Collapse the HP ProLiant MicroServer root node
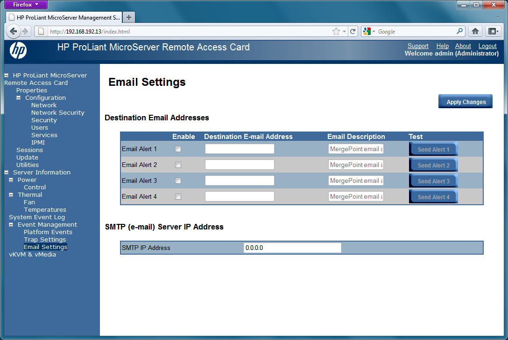This screenshot has width=508, height=340. pyautogui.click(x=6, y=75)
